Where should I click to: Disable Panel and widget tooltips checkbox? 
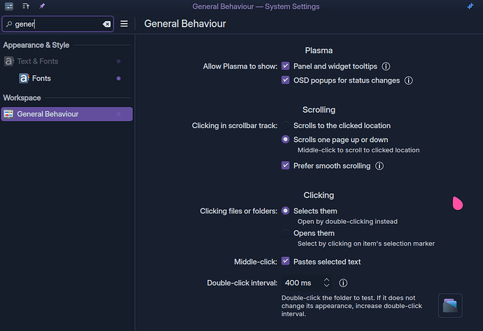click(286, 66)
